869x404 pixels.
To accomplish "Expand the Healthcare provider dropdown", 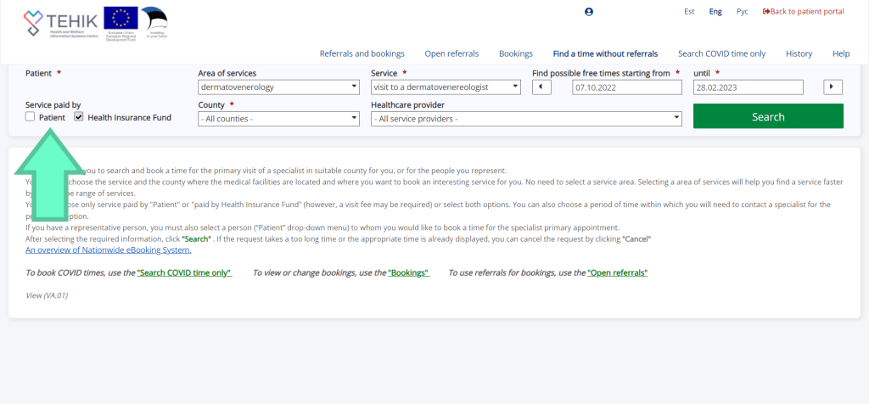I will (526, 119).
